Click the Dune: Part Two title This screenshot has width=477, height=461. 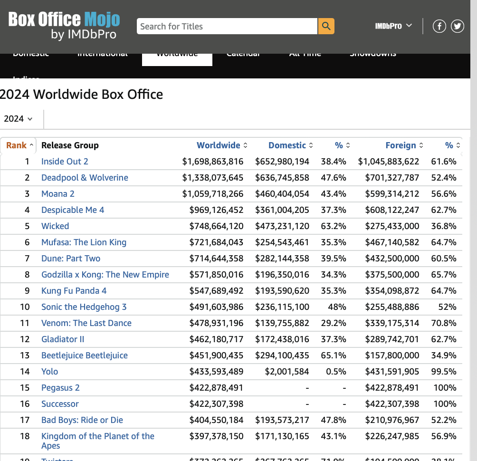coord(71,259)
